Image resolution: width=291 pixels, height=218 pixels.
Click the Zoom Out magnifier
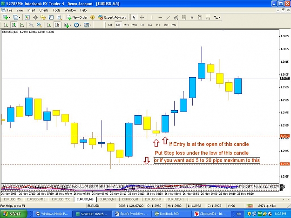pyautogui.click(x=39, y=25)
